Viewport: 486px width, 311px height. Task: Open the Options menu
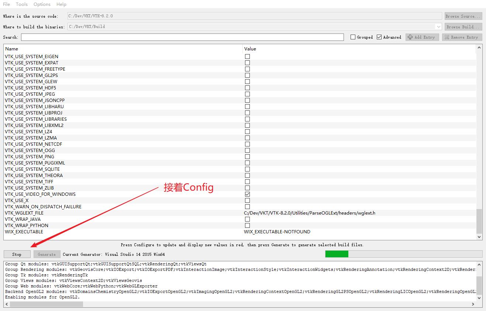[42, 4]
